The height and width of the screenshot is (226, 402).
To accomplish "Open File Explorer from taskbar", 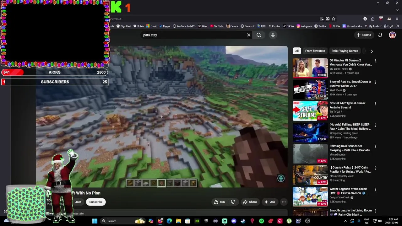I will click(178, 221).
